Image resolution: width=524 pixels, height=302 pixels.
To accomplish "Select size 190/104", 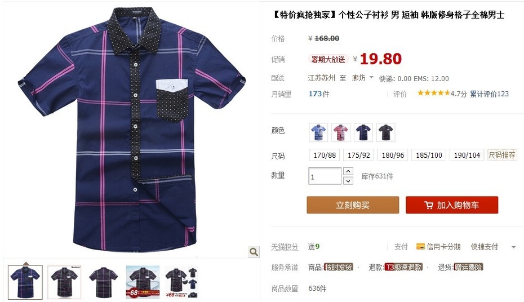I will point(467,155).
